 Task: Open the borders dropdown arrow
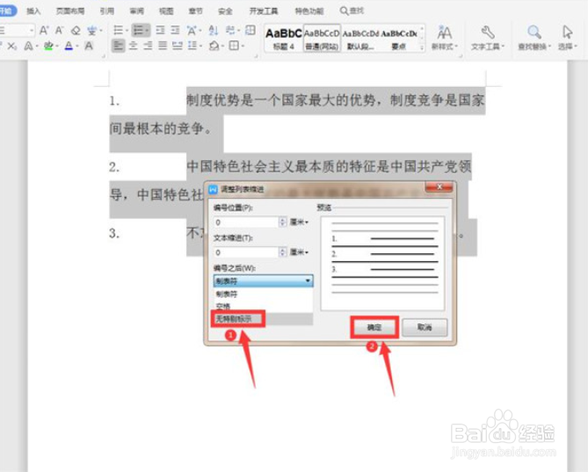click(x=243, y=46)
